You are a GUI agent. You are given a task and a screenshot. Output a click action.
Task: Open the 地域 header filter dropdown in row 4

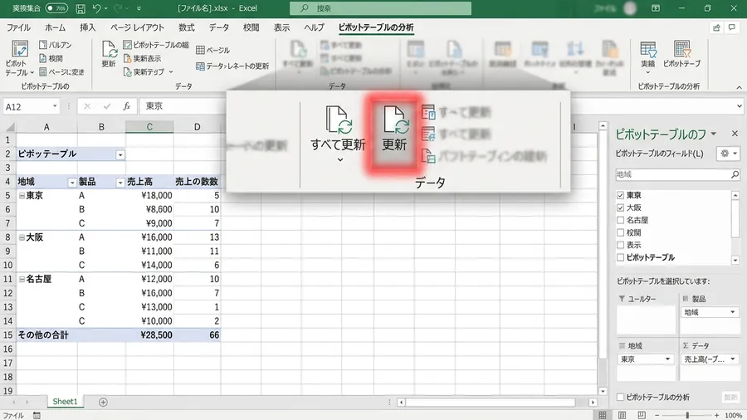[72, 183]
